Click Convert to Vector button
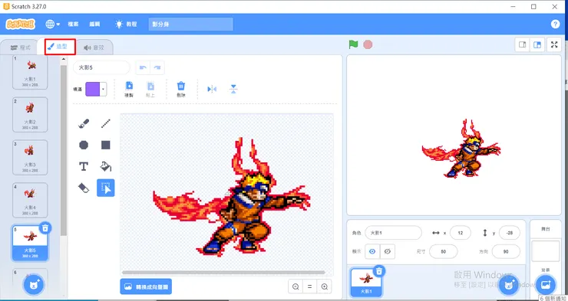 (146, 286)
